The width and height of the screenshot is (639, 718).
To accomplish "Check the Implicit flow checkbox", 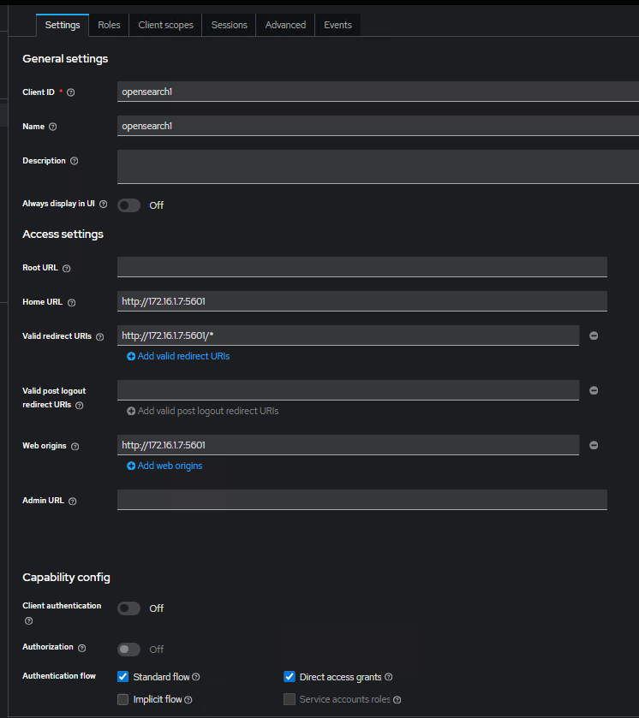I will pos(122,699).
